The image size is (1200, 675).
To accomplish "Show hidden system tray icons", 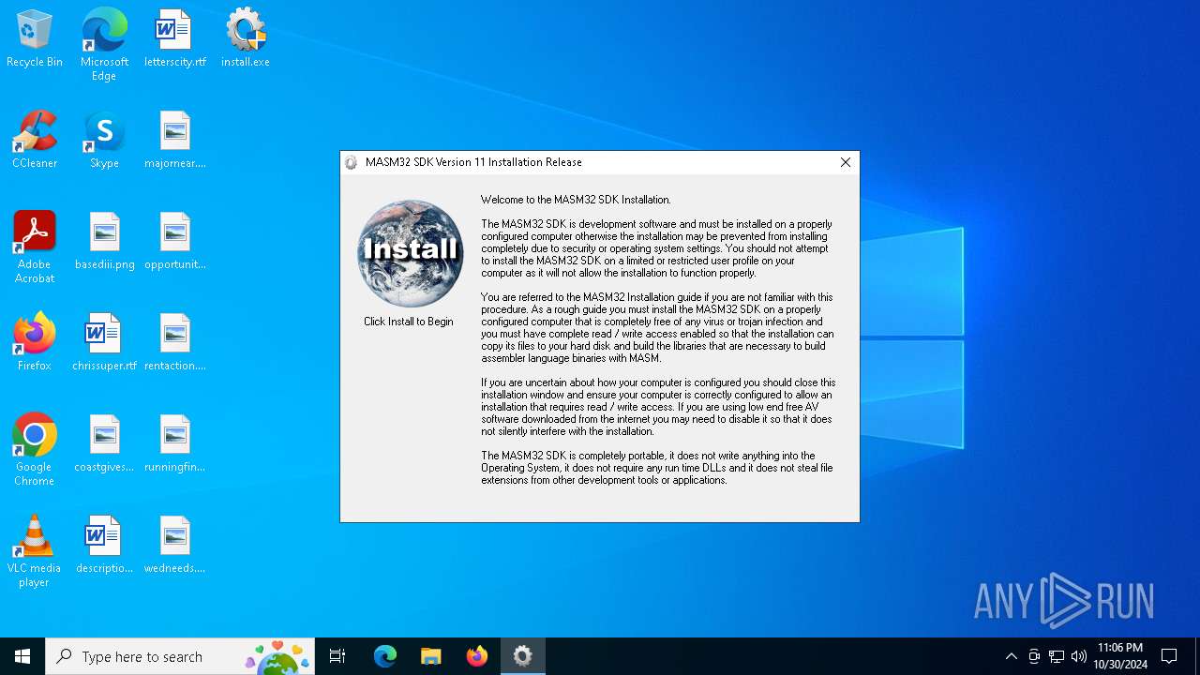I will (x=1011, y=656).
